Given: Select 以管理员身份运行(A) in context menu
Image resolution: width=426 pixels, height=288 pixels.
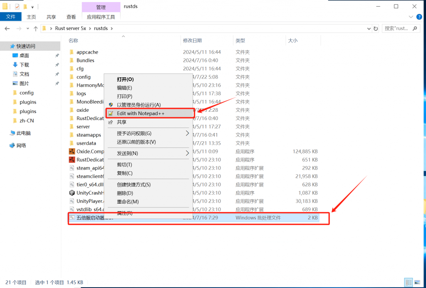Looking at the screenshot, I should pos(139,105).
